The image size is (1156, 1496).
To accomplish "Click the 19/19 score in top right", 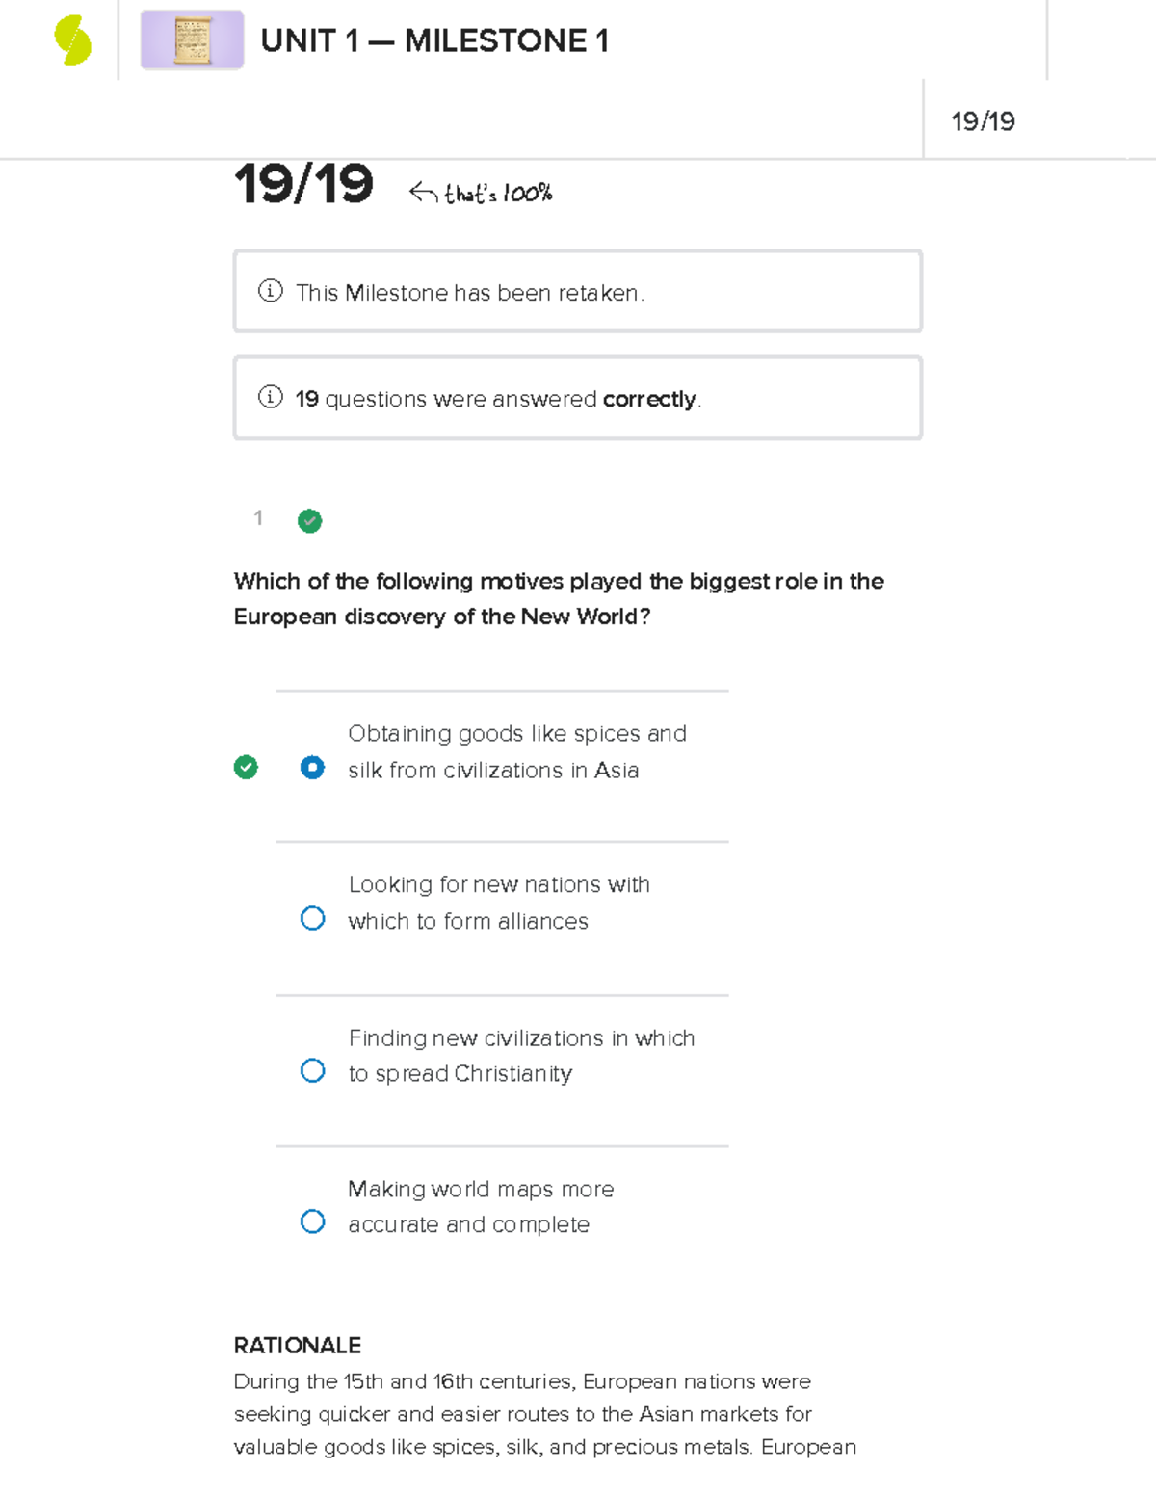I will pos(983,121).
